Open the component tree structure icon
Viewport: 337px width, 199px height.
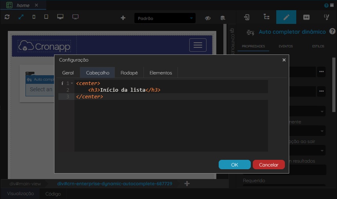click(x=266, y=17)
